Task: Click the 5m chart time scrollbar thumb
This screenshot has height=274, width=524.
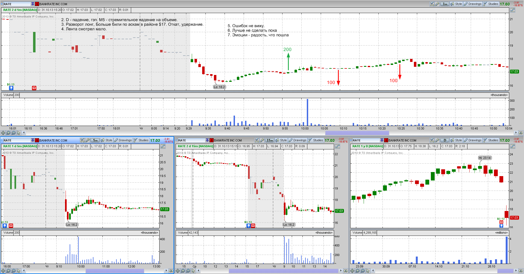Action: (115, 271)
